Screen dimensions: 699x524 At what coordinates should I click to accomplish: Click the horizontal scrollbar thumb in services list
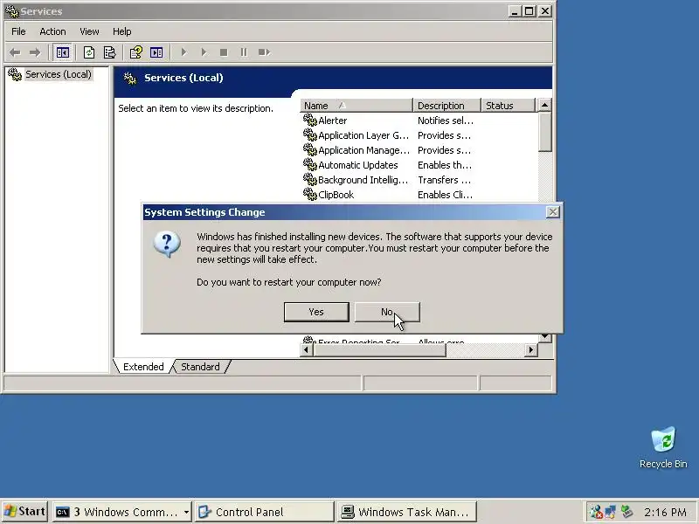click(x=379, y=350)
